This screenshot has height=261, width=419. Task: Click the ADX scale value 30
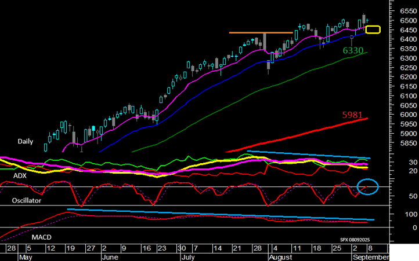tap(413, 162)
